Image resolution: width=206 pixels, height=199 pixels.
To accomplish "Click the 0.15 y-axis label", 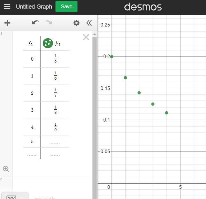I will click(x=105, y=88).
